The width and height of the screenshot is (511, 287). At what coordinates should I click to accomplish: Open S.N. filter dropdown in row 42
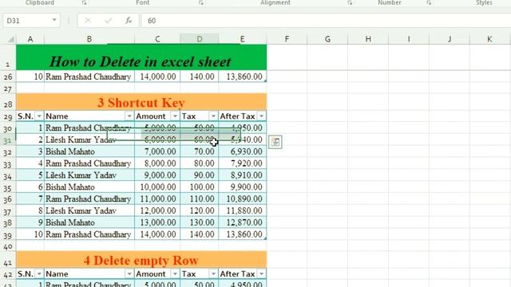click(x=39, y=274)
